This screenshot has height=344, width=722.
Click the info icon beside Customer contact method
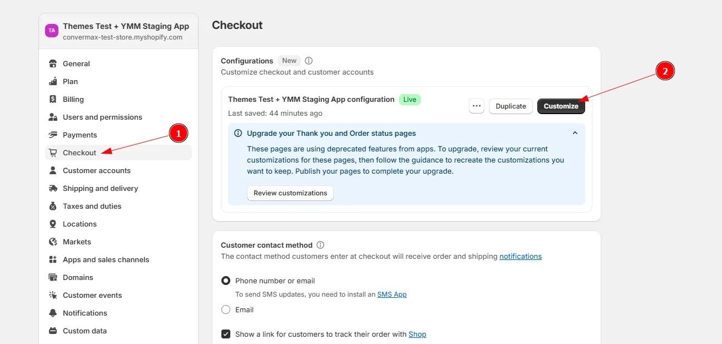[x=320, y=245]
